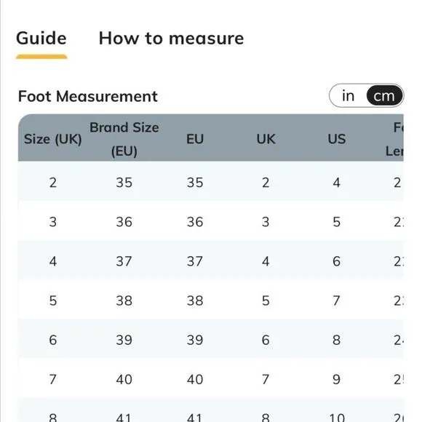Click EU column cell showing 37

point(195,261)
